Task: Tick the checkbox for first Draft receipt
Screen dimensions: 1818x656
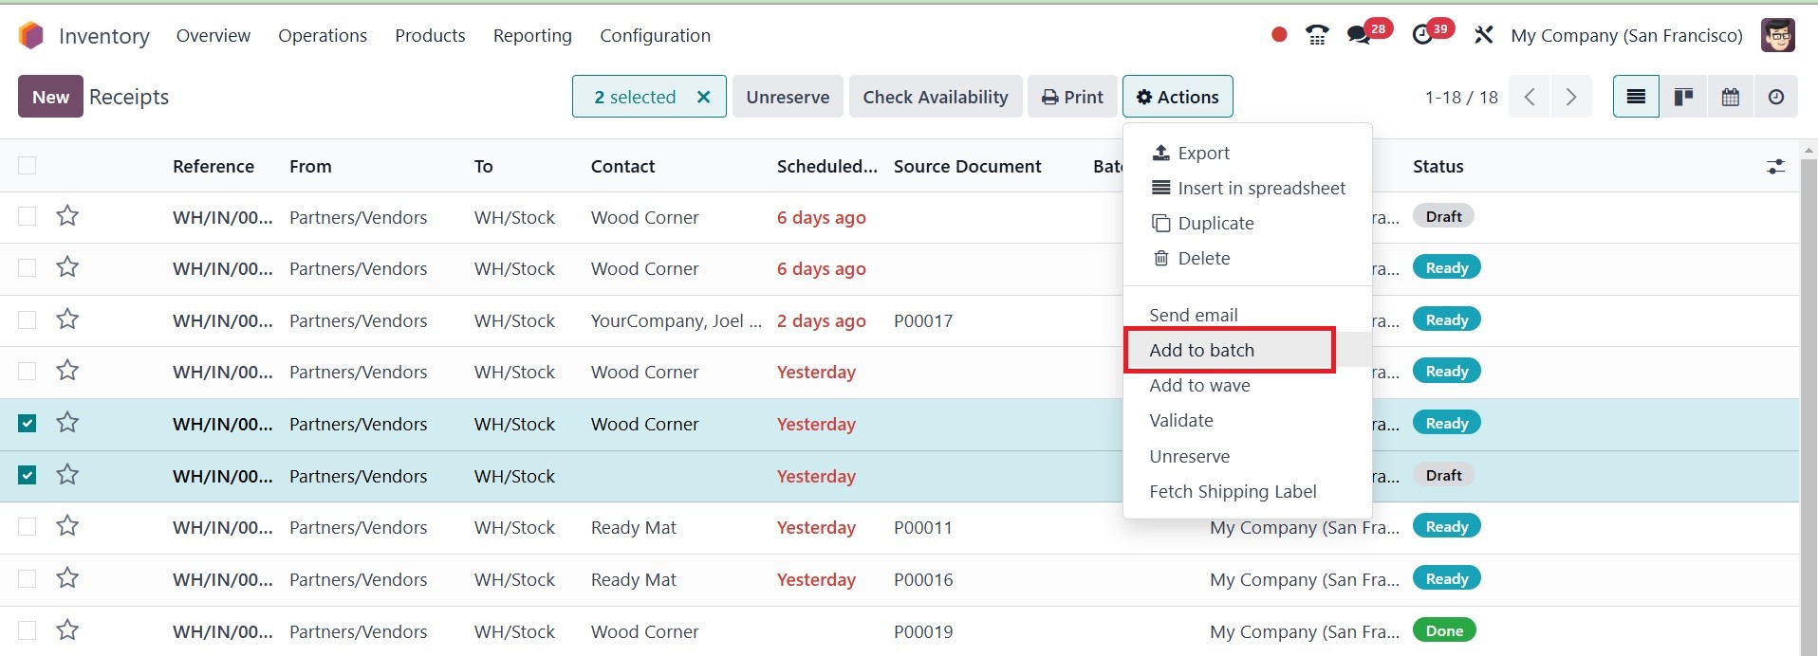Action: (28, 217)
